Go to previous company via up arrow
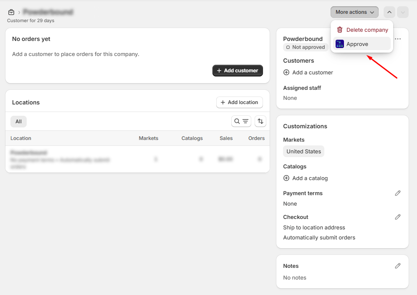 click(389, 12)
